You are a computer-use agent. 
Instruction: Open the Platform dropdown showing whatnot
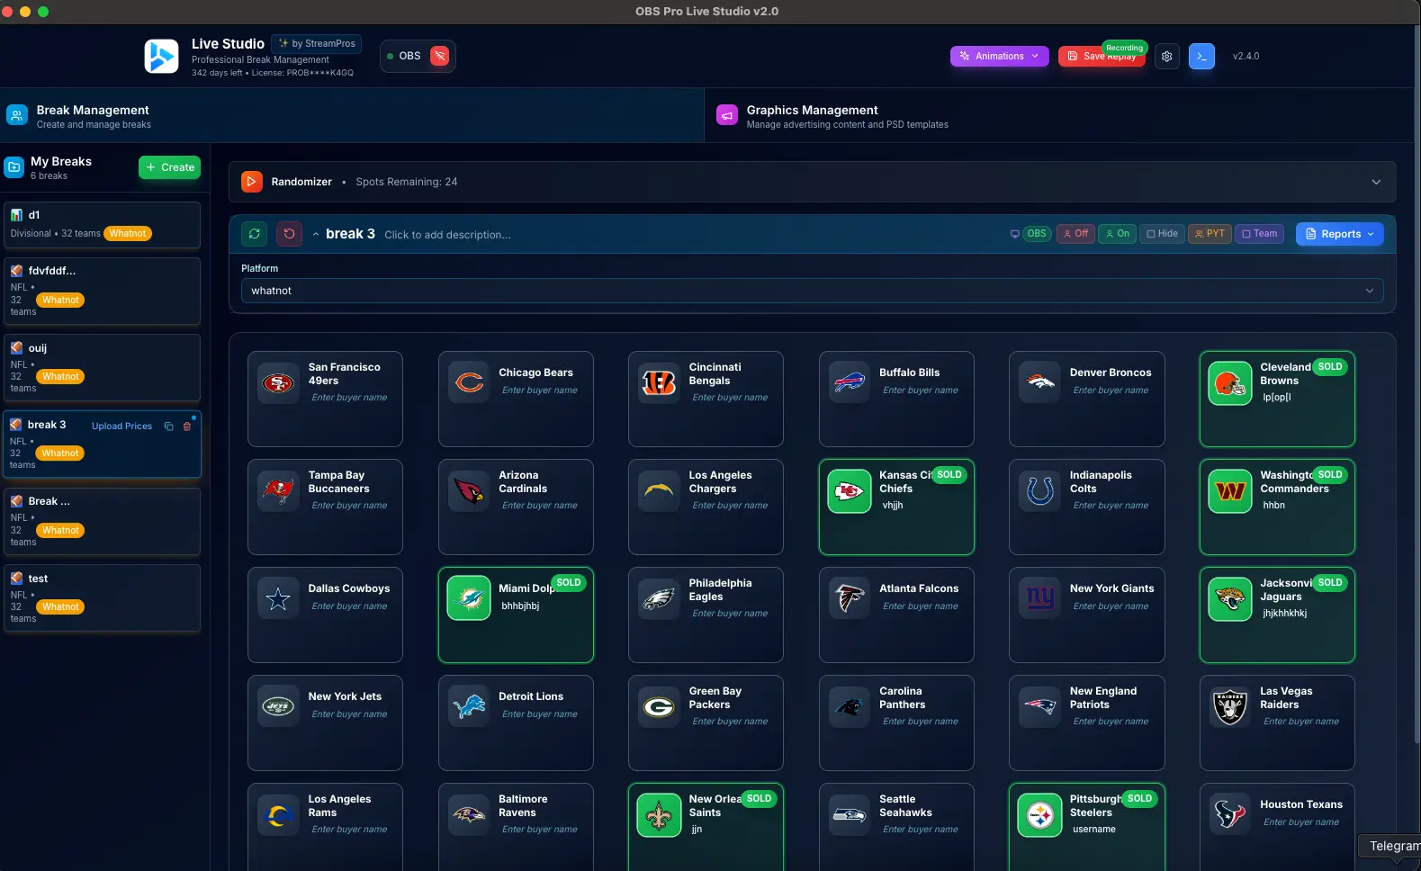pos(812,291)
